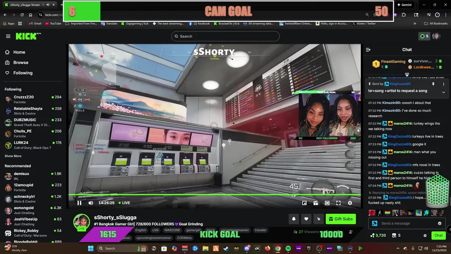
Task: Open Home / Twitter bookmark
Action: 363,24
